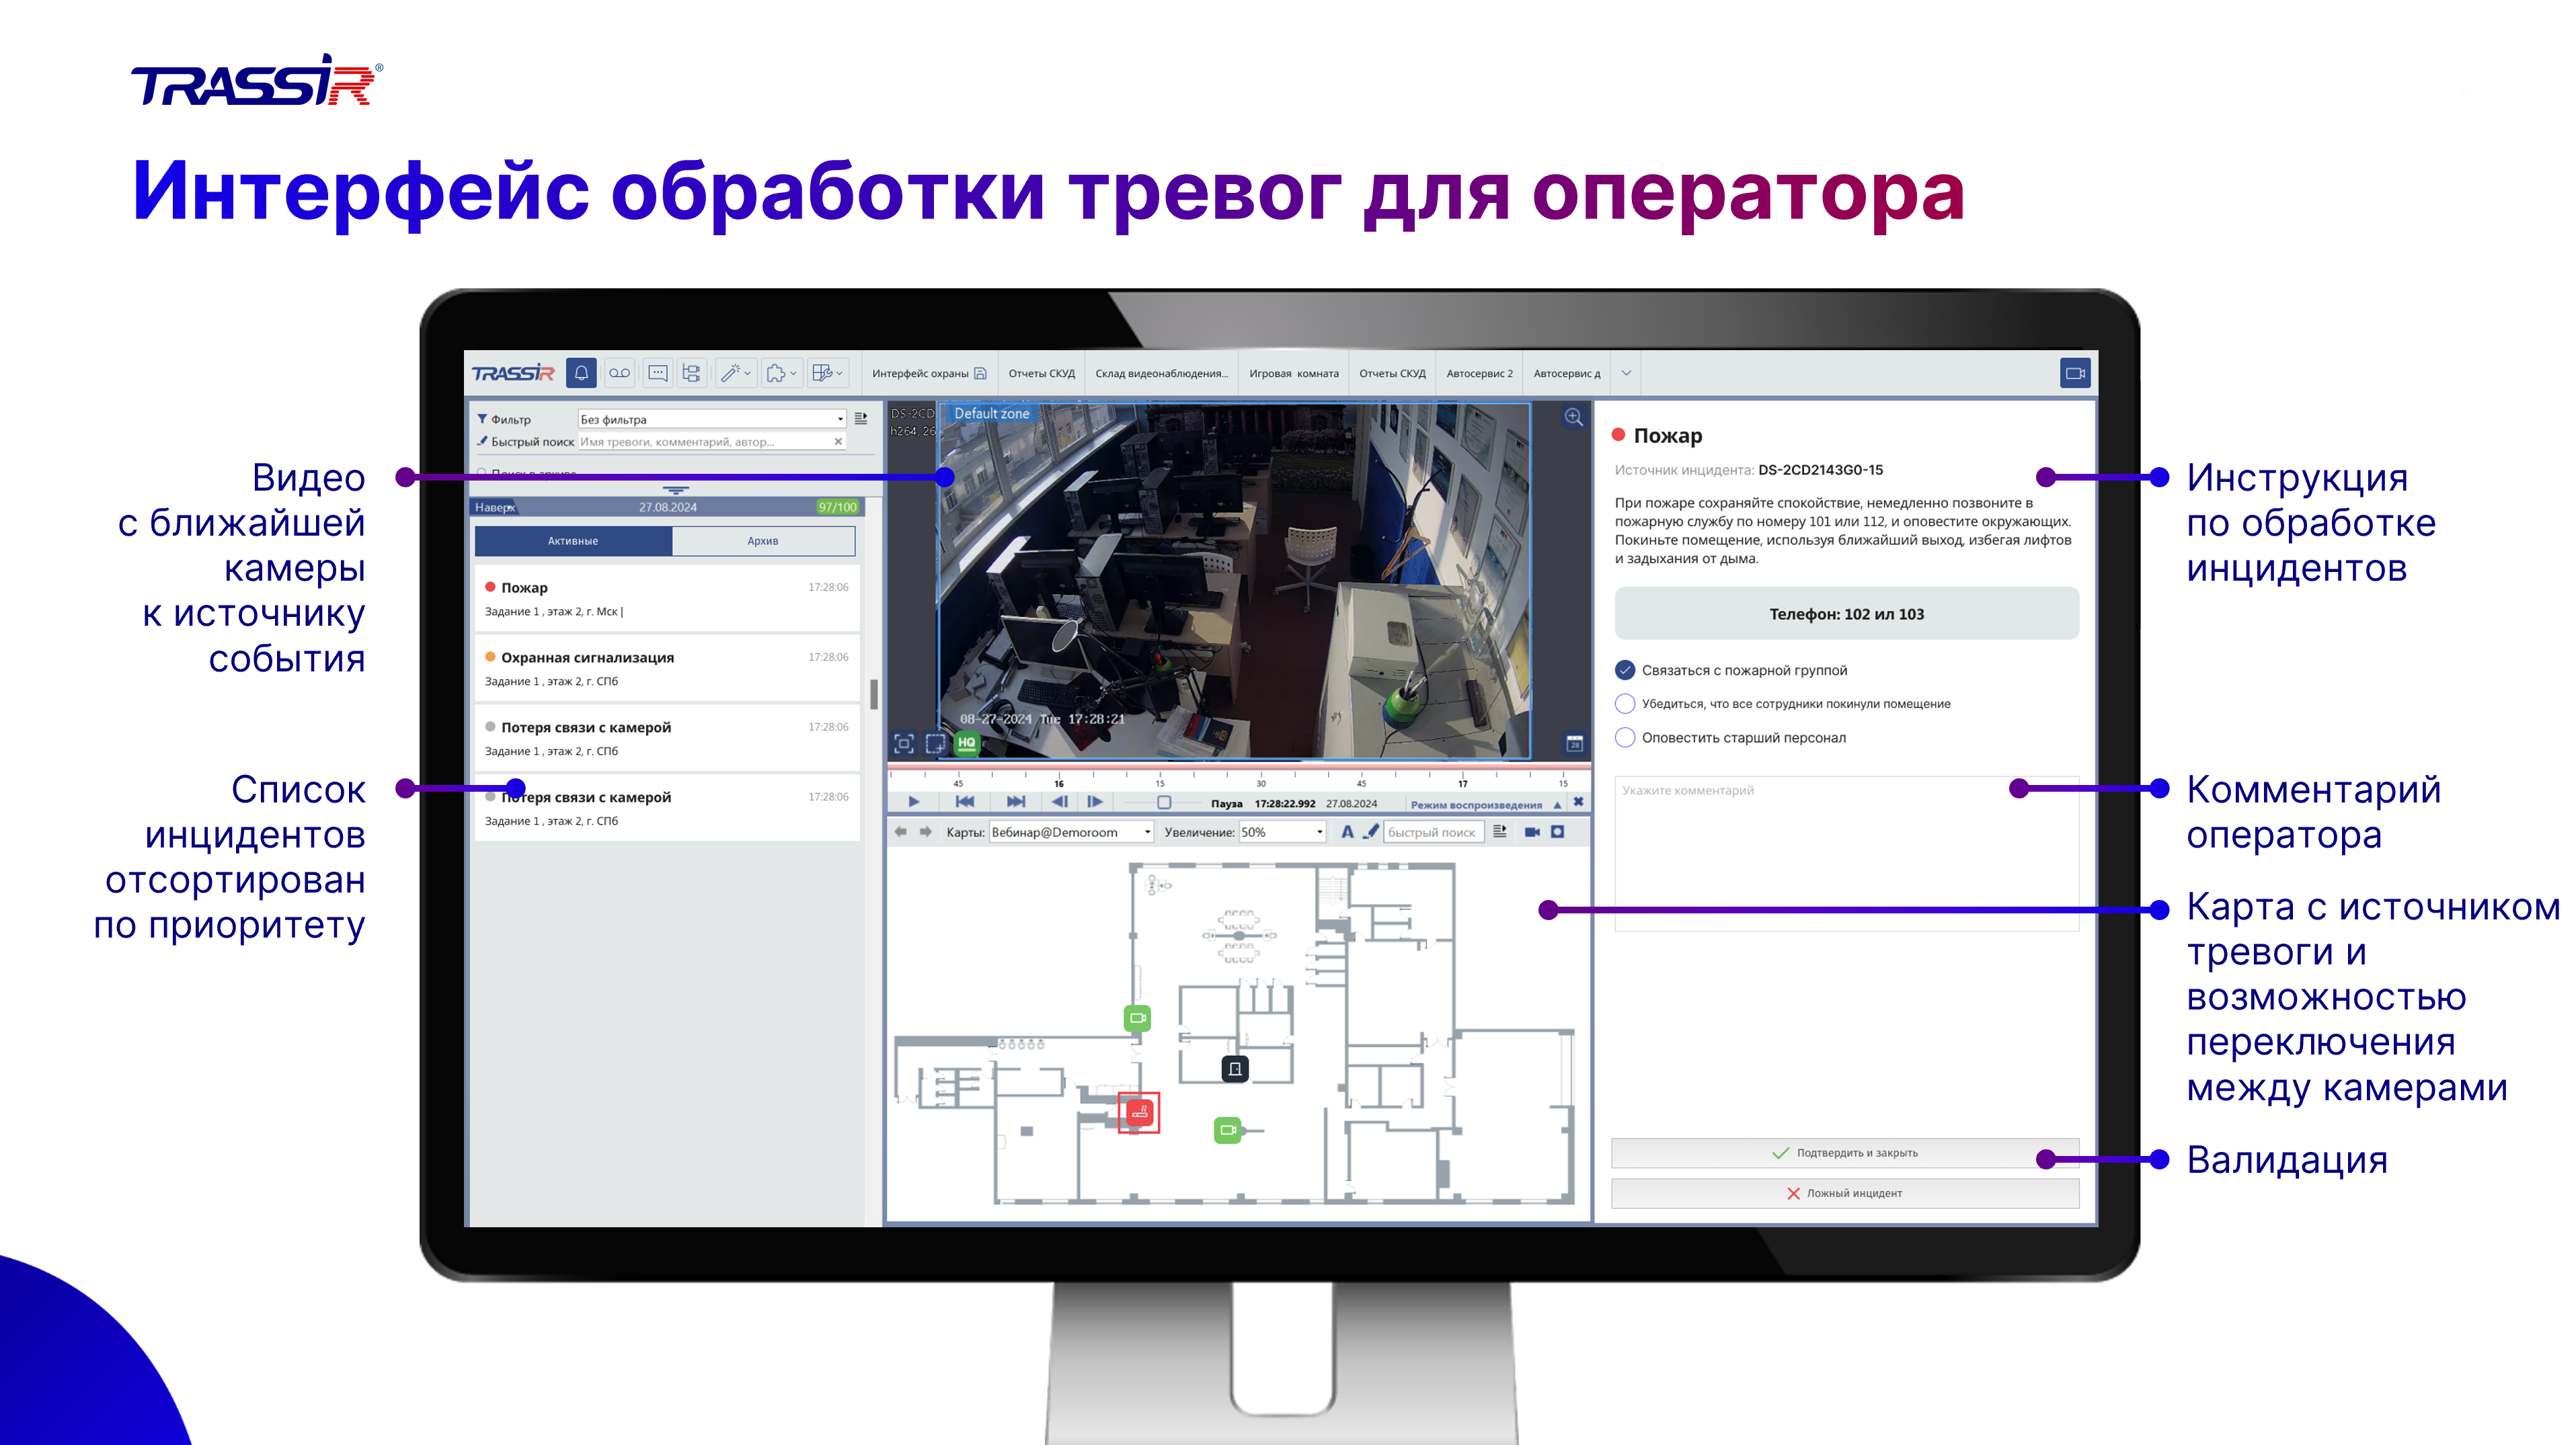Image resolution: width=2576 pixels, height=1445 pixels.
Task: Click the Укажите комментарий text area
Action: pyautogui.click(x=1846, y=854)
